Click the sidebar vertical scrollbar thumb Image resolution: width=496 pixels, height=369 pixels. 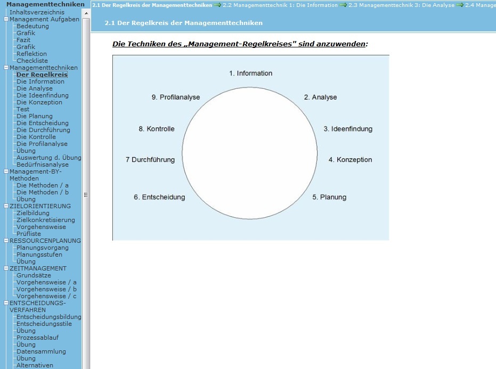pyautogui.click(x=86, y=194)
